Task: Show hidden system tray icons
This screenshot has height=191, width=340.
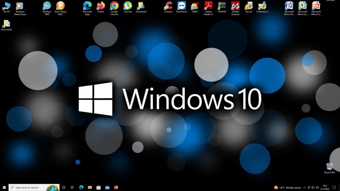Action: (x=304, y=188)
